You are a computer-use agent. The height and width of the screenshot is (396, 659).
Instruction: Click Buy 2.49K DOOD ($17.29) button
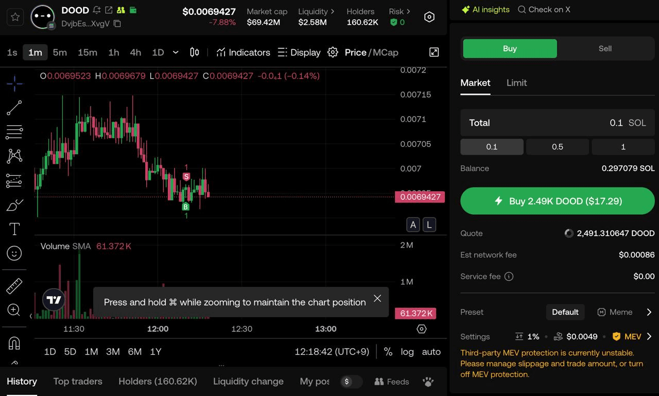click(x=558, y=201)
